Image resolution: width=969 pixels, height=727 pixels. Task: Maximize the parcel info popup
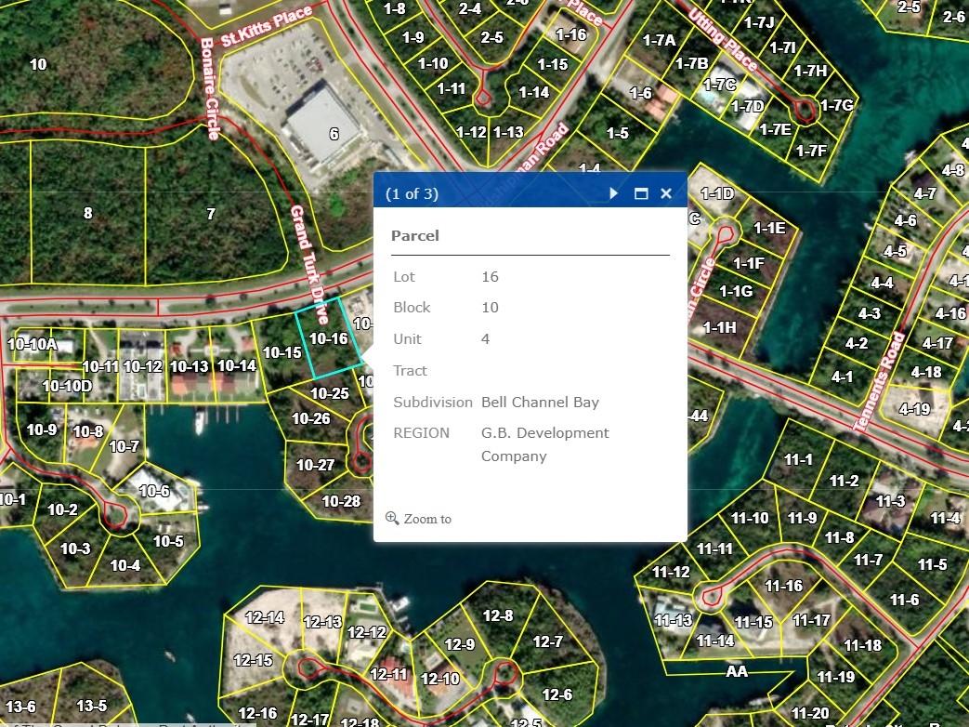pos(640,193)
